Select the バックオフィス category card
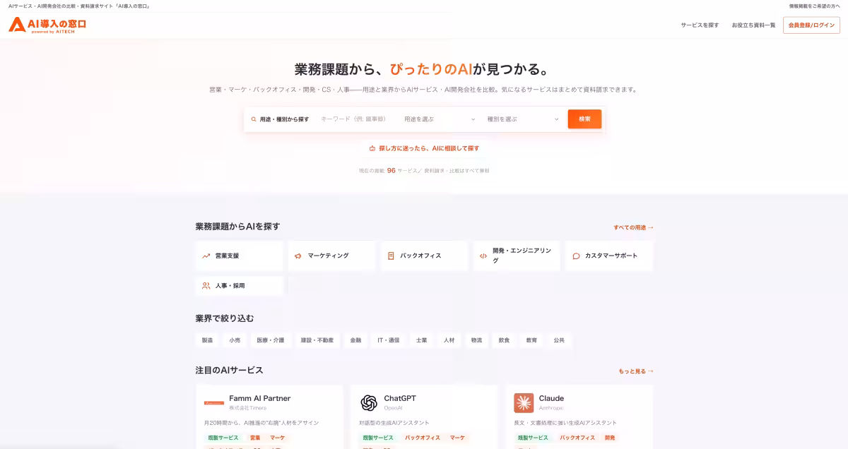 coord(424,256)
